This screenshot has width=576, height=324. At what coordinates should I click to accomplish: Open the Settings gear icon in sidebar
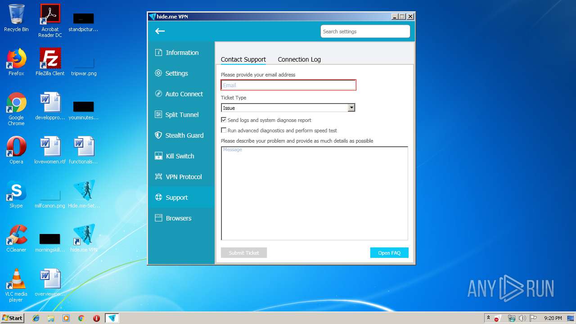coord(158,73)
